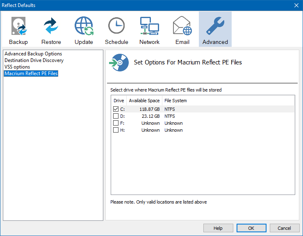This screenshot has width=303, height=236.
Task: Sort by Available Space column header
Action: [144, 101]
